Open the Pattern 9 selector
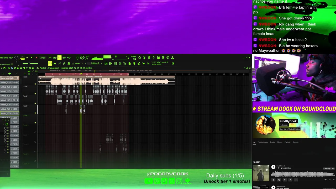Viewport: 336px width, 189px height. [95, 64]
